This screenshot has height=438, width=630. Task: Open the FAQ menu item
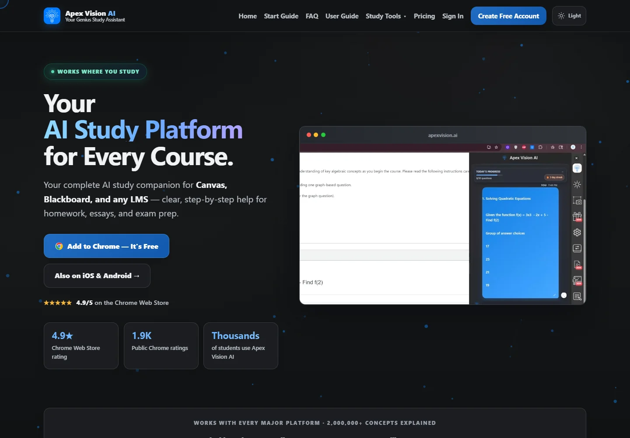tap(312, 16)
